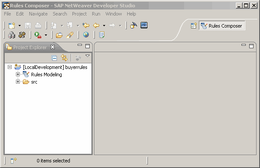Click the Previous Annotation icon
The height and width of the screenshot is (168, 260).
point(69,25)
